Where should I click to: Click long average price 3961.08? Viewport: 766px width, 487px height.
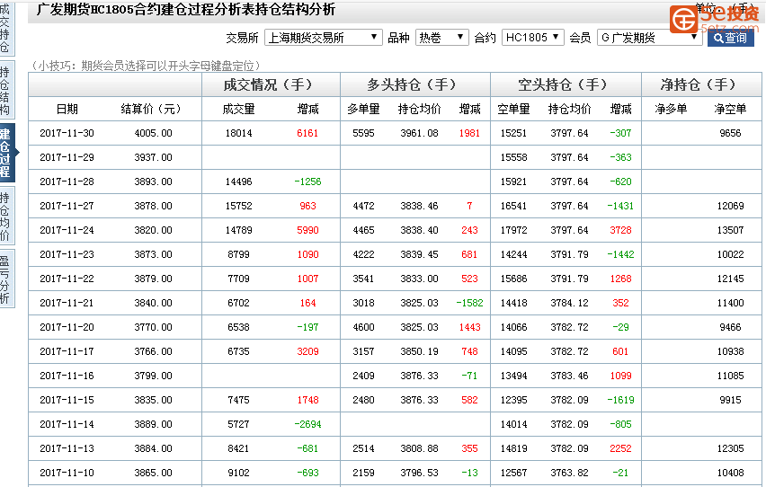[419, 133]
